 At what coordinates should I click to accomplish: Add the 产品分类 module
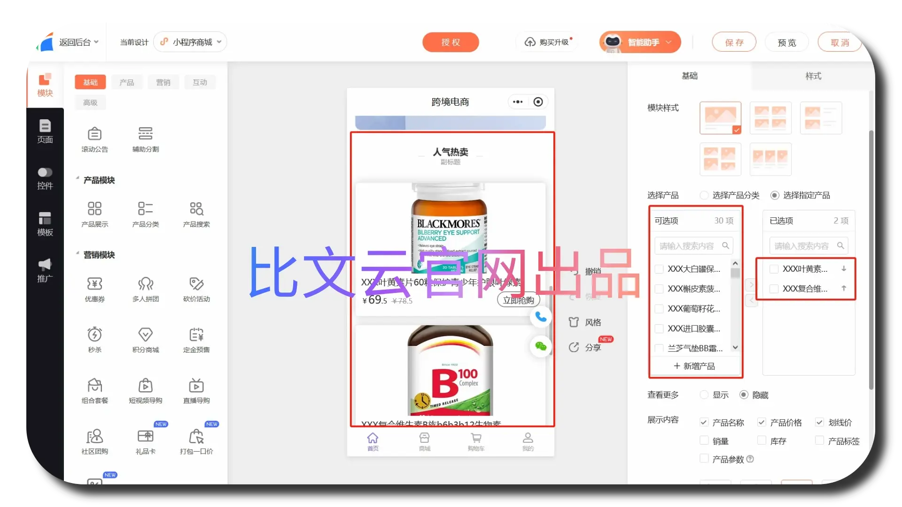(145, 215)
